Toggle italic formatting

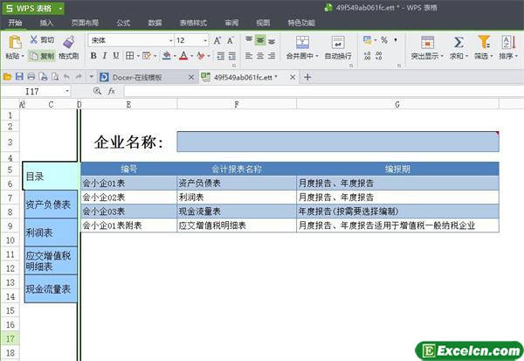105,56
